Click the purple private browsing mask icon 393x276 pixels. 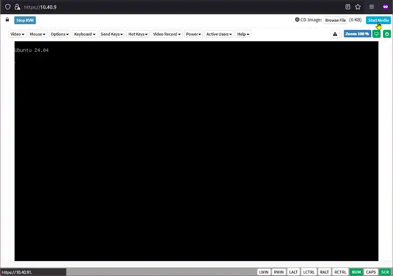(x=386, y=7)
